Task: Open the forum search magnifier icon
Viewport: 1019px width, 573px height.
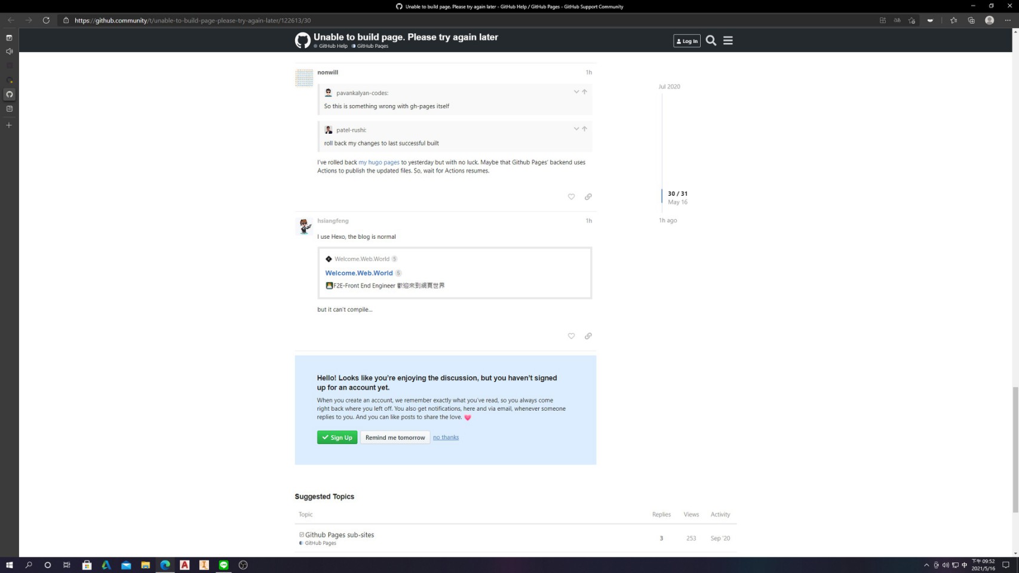Action: click(x=711, y=41)
